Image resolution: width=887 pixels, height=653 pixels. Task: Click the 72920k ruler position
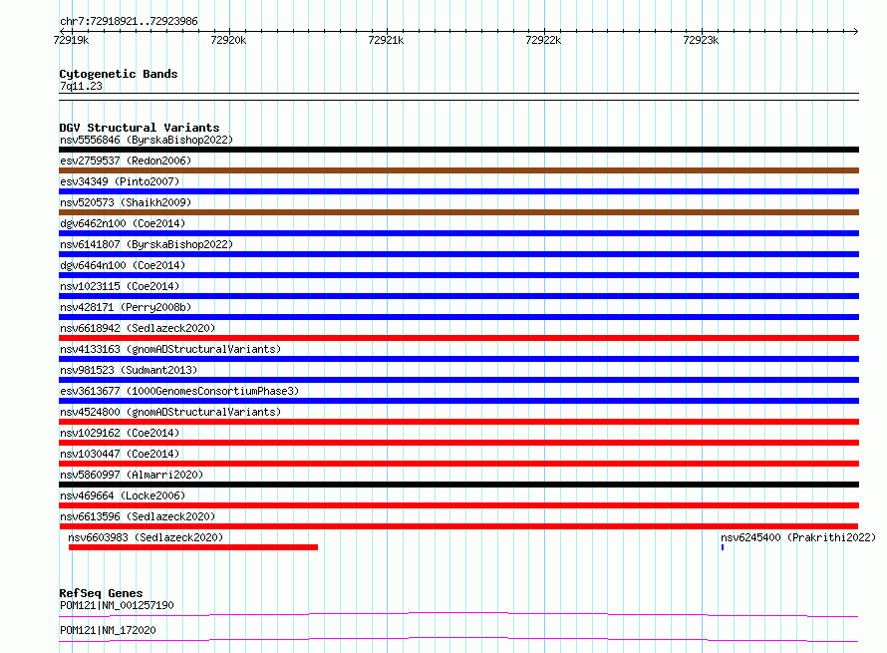pos(228,40)
